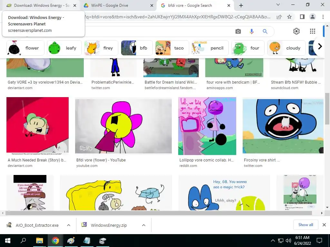Select the leafy filter chip

pyautogui.click(x=64, y=48)
